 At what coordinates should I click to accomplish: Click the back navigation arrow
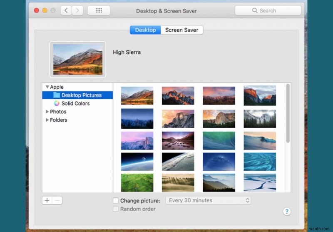tap(66, 10)
